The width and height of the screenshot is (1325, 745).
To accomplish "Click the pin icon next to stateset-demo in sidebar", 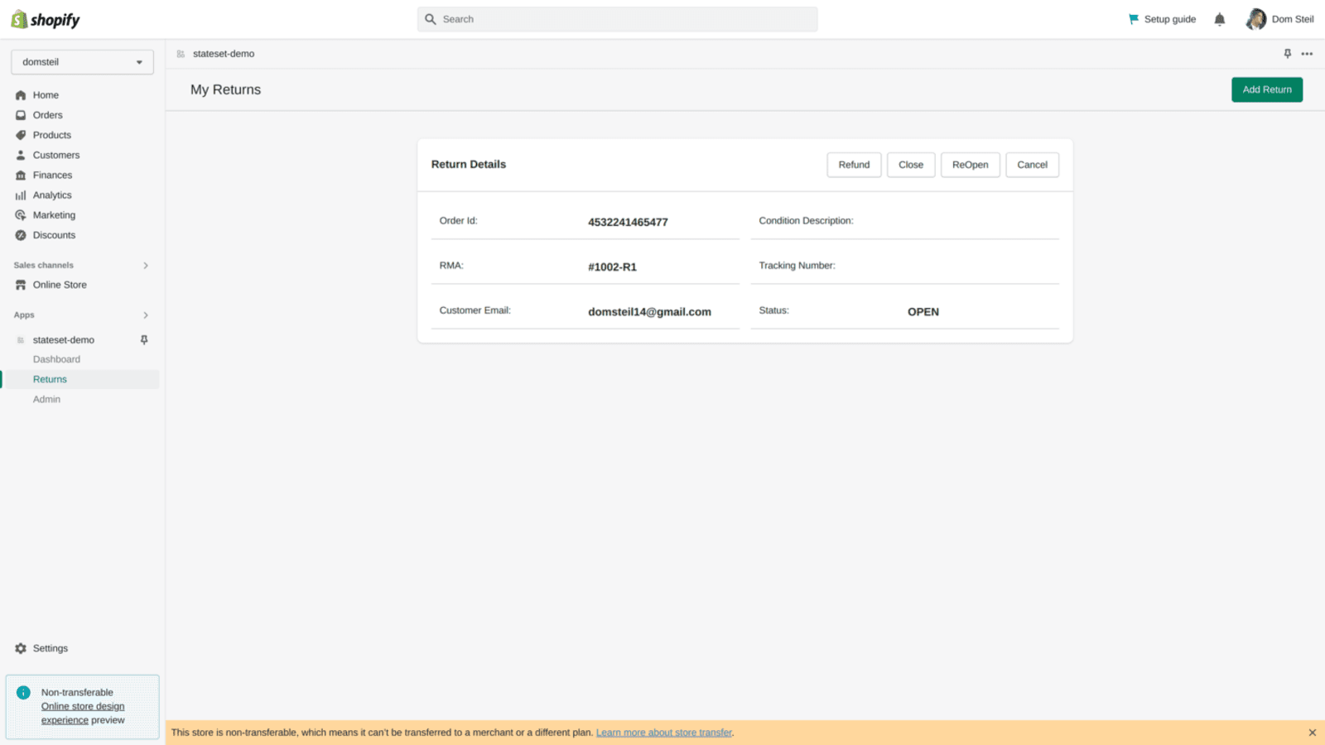I will coord(144,340).
